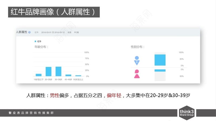216x121 pixels.
Task: Click the 30-39岁 age bar
Action: [58, 71]
